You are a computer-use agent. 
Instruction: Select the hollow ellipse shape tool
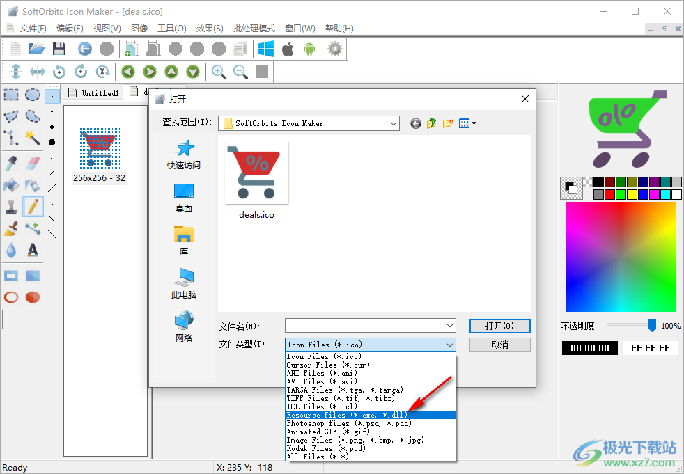pos(11,297)
